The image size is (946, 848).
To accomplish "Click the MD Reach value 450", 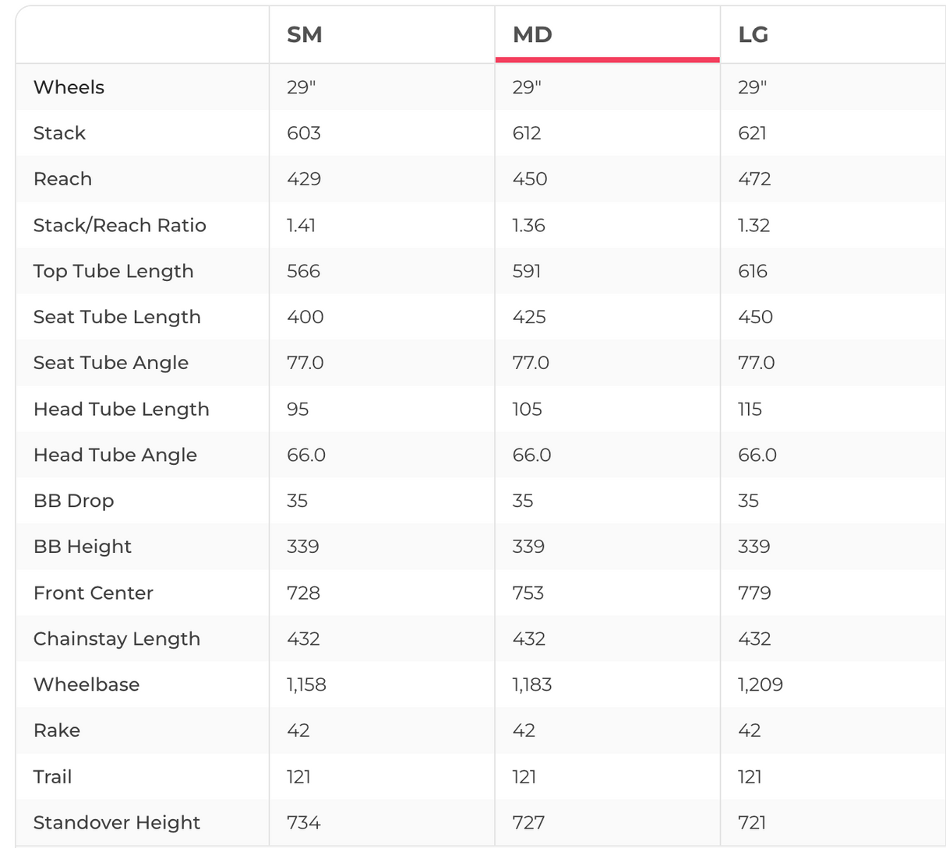I will click(530, 179).
